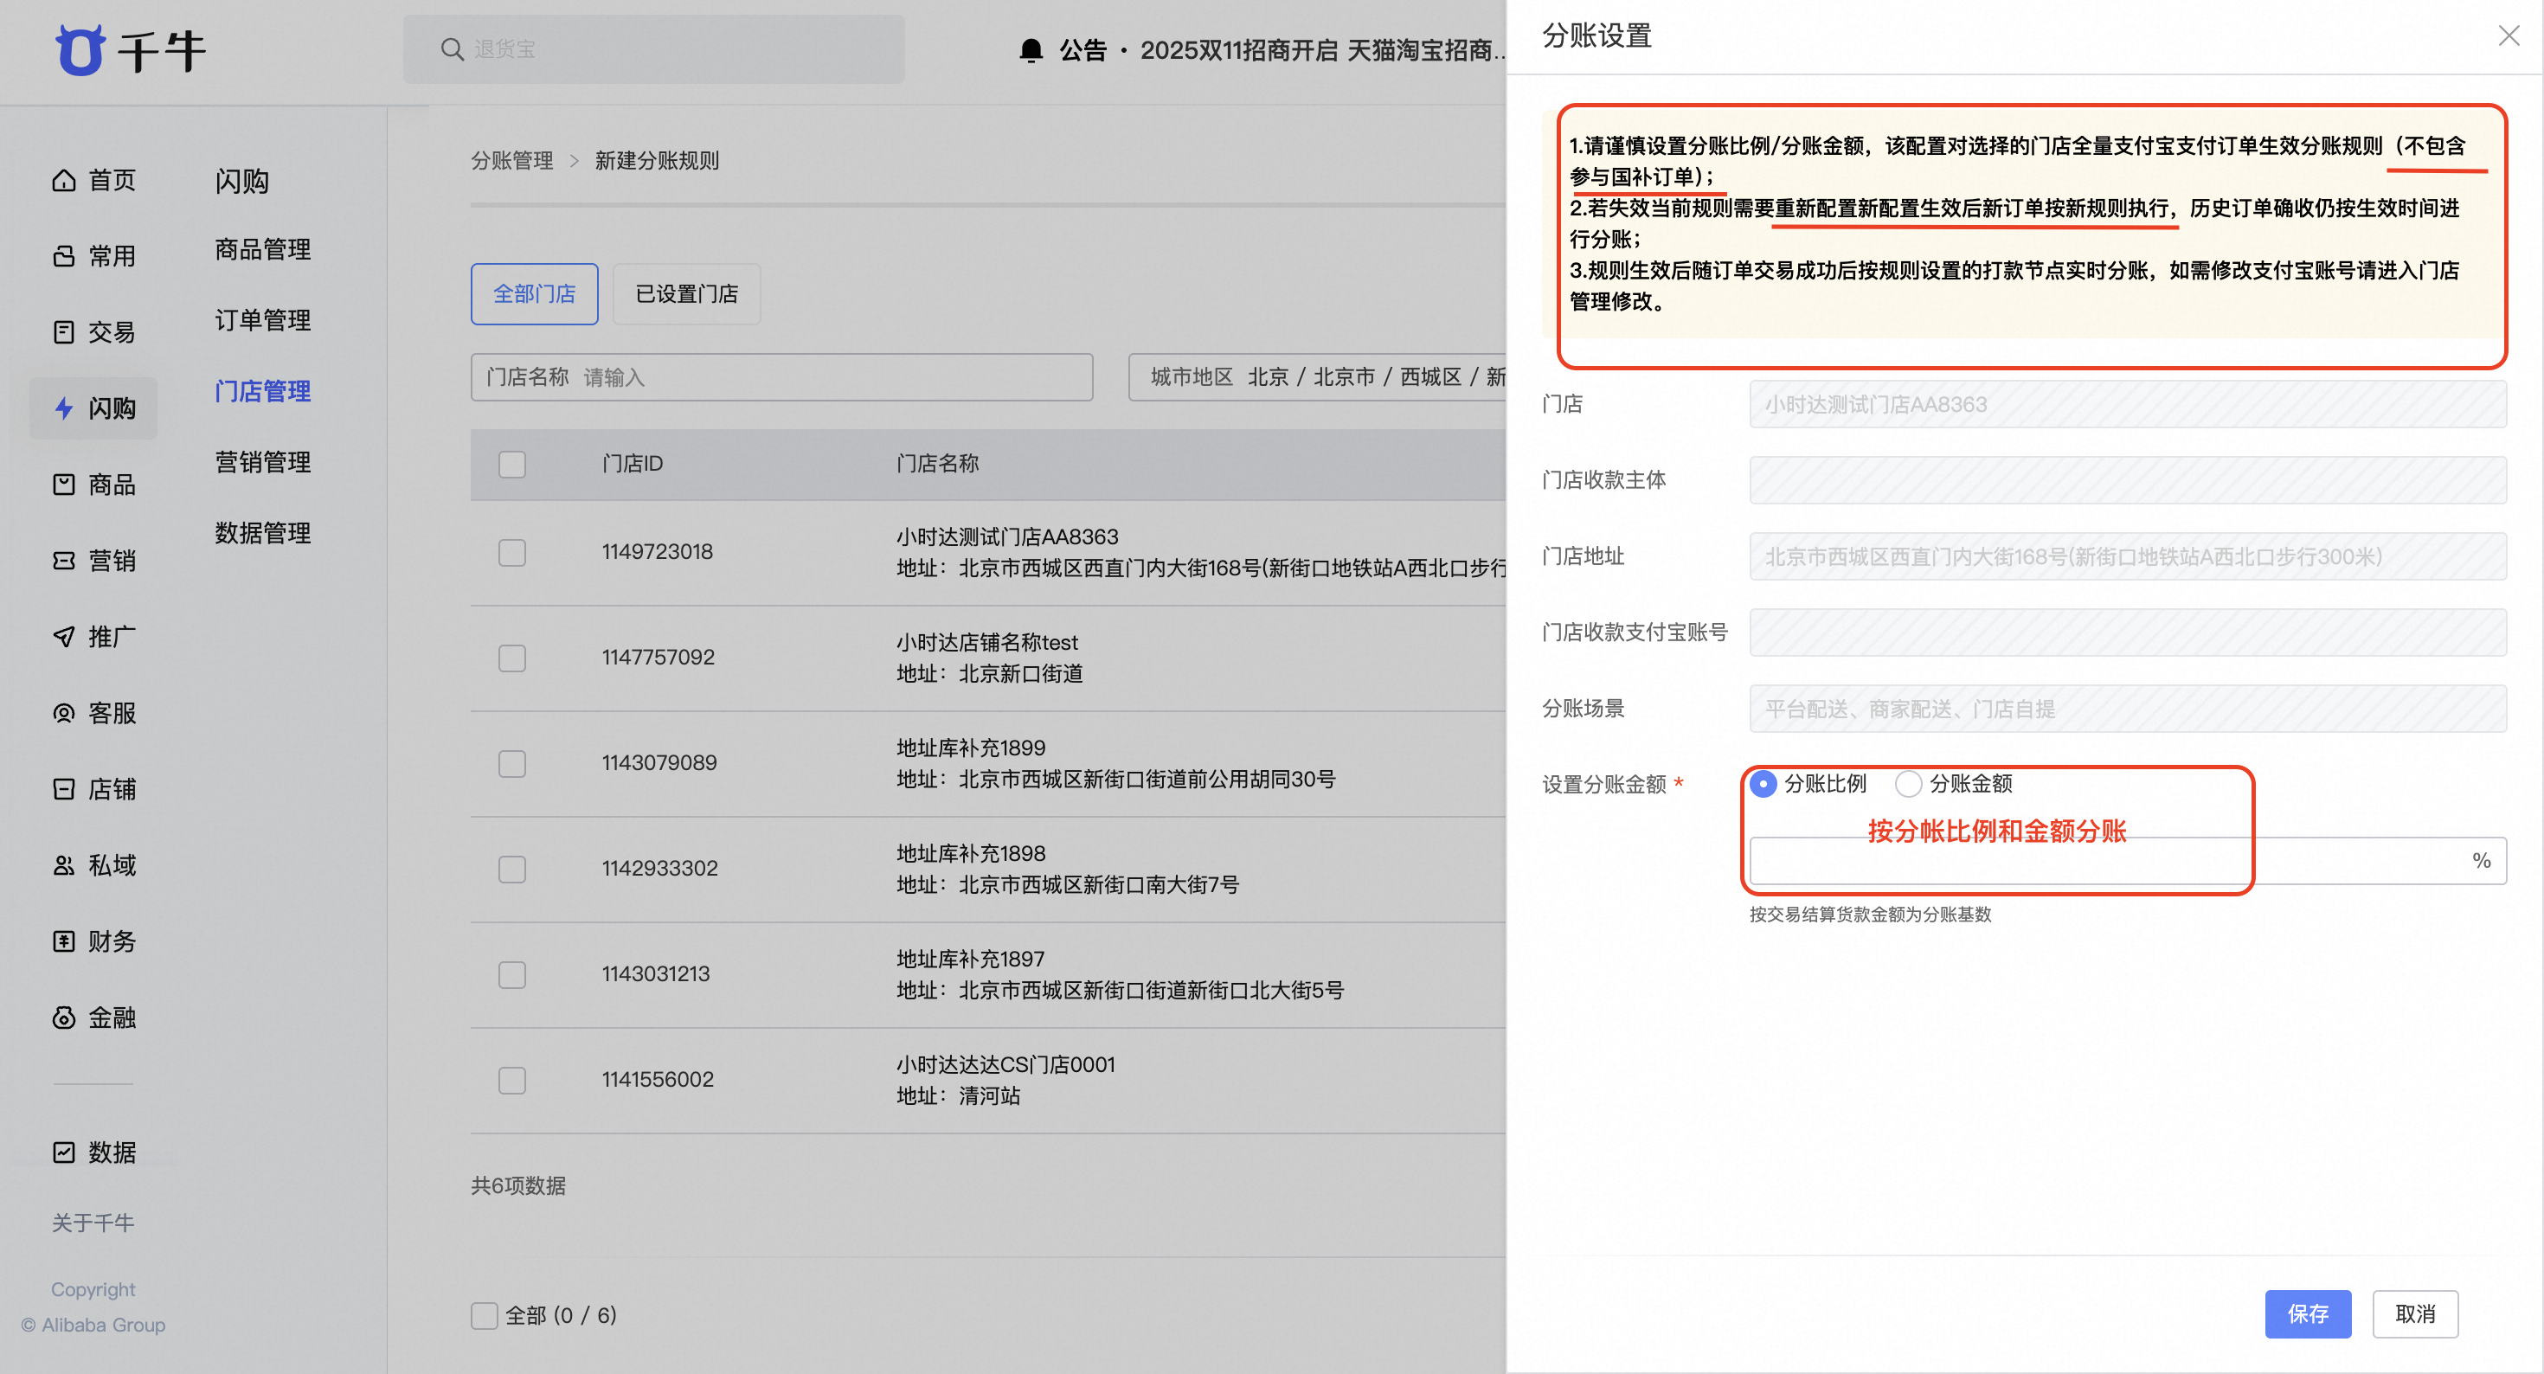The image size is (2544, 1374).
Task: Open the 闪购 lightning icon section
Action: [x=64, y=408]
